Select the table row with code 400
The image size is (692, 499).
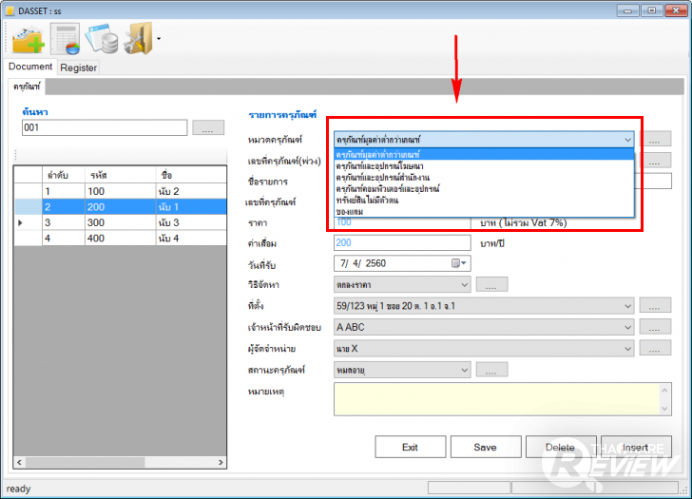point(121,239)
